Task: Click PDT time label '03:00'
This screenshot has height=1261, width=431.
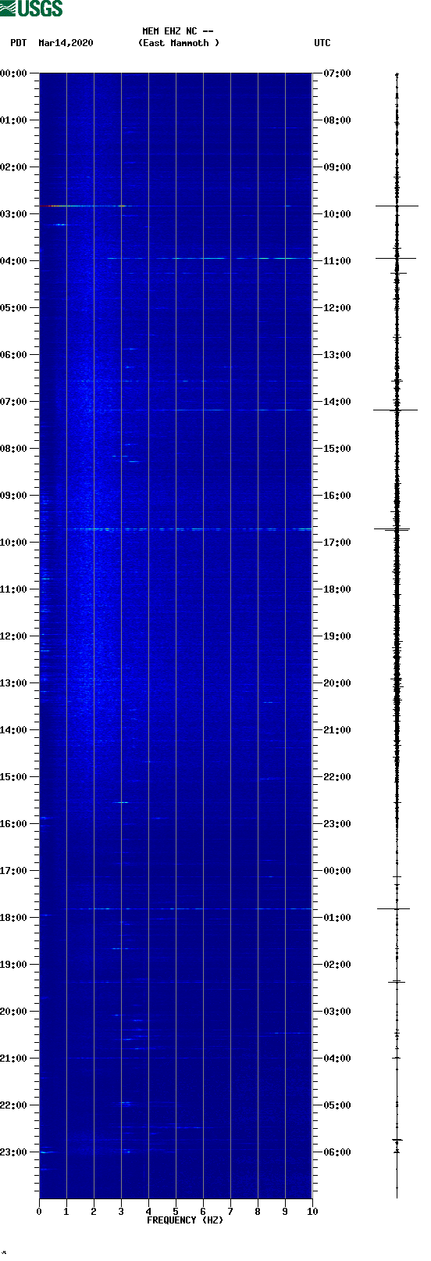Action: pyautogui.click(x=14, y=214)
